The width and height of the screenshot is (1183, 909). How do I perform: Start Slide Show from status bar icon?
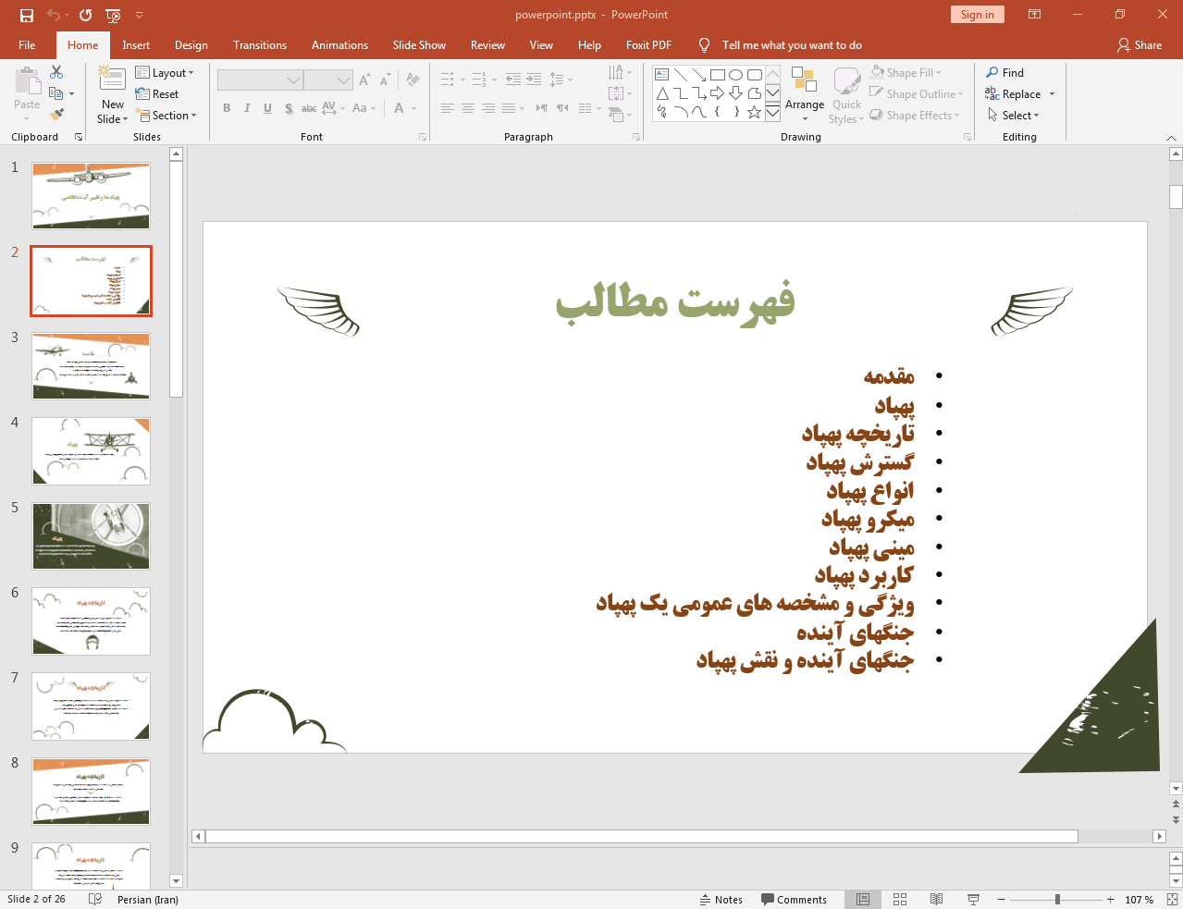pyautogui.click(x=973, y=899)
